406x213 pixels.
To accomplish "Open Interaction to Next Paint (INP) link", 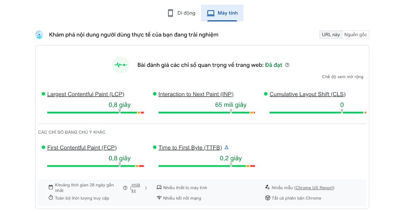I will pyautogui.click(x=196, y=94).
